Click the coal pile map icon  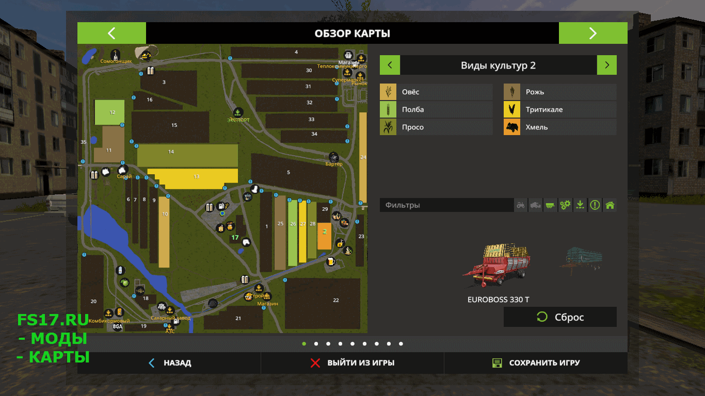tap(212, 303)
